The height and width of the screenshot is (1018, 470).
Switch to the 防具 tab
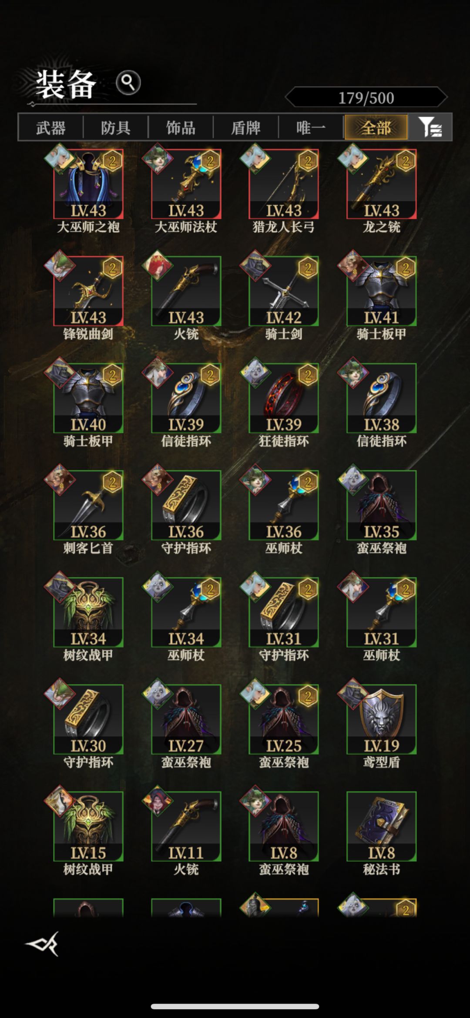116,127
